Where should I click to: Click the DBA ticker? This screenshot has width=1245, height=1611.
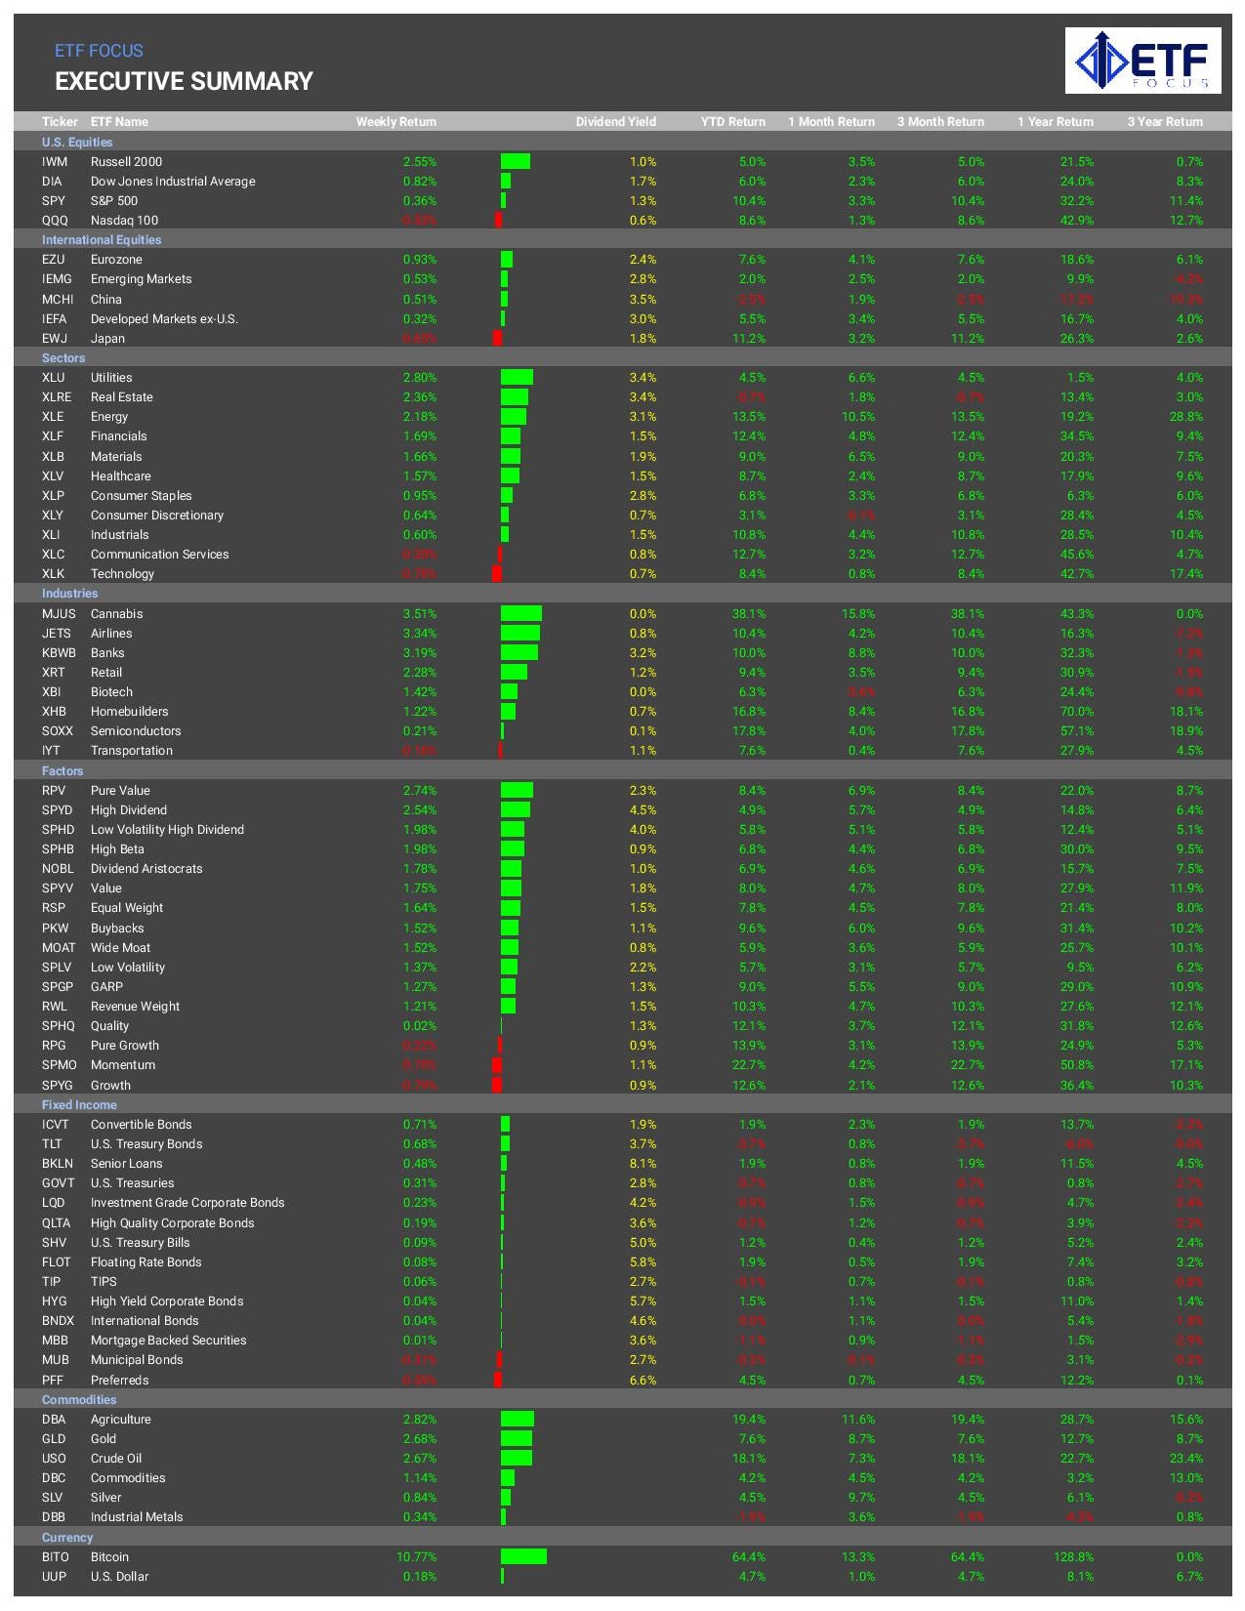point(55,1419)
